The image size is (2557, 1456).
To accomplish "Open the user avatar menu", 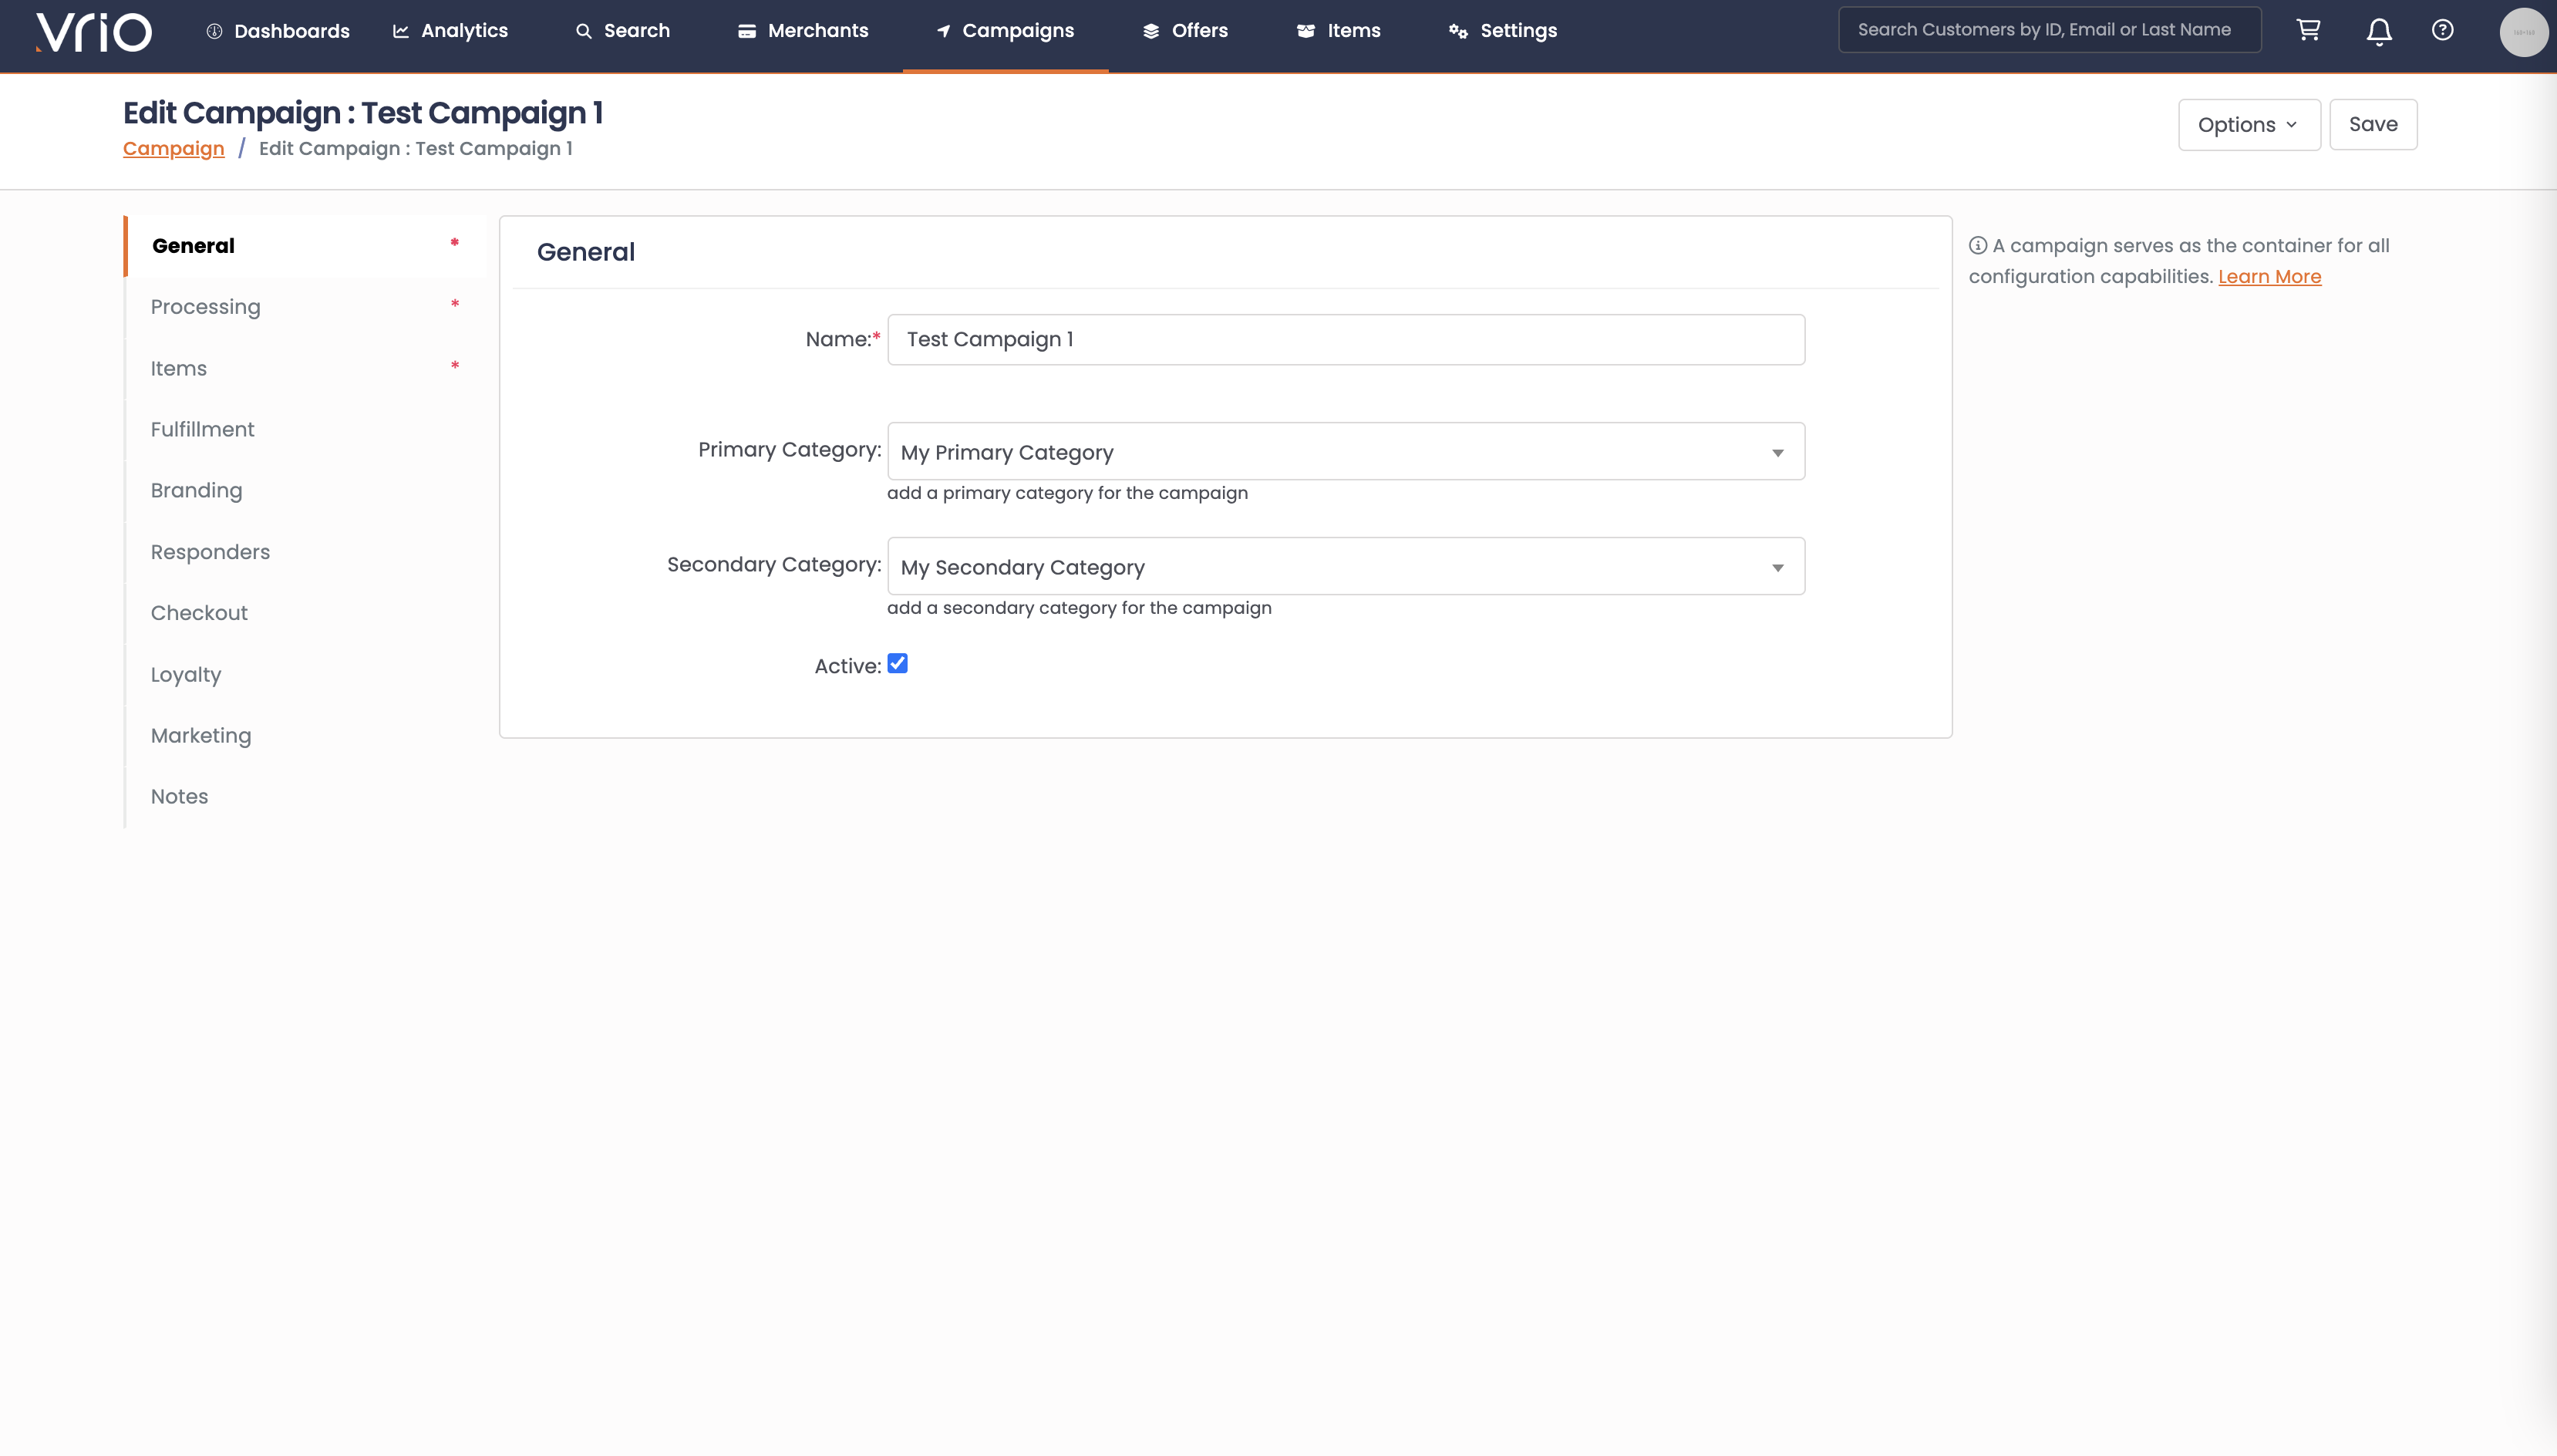I will [x=2523, y=32].
